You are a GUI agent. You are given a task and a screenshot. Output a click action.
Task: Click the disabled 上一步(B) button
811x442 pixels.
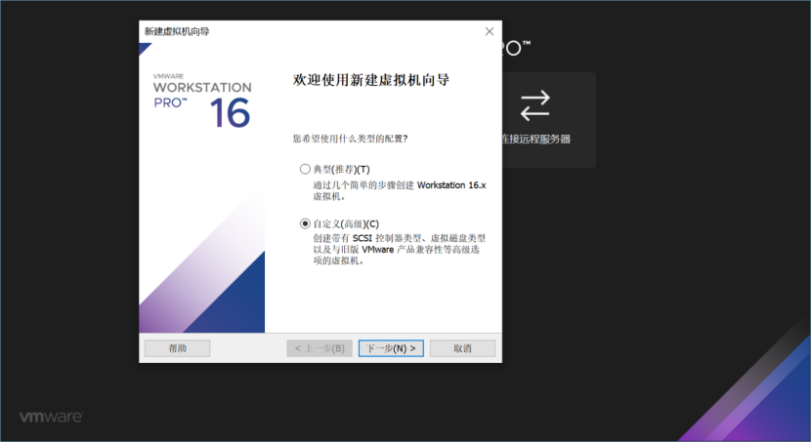[x=320, y=348]
